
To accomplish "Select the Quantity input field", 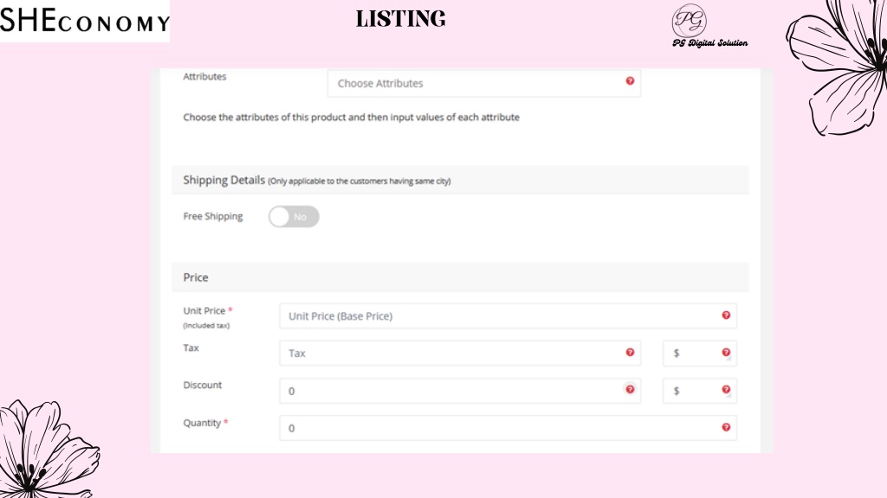I will [x=508, y=428].
